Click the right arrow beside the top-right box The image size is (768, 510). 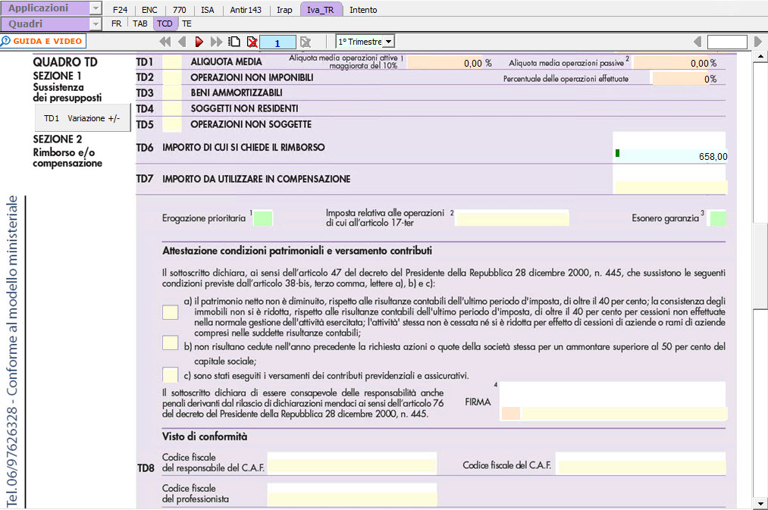(757, 42)
